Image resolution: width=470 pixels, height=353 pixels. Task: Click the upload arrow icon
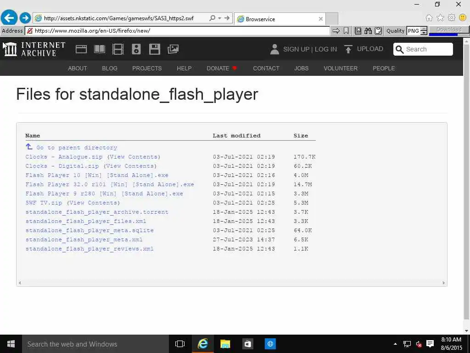[348, 49]
